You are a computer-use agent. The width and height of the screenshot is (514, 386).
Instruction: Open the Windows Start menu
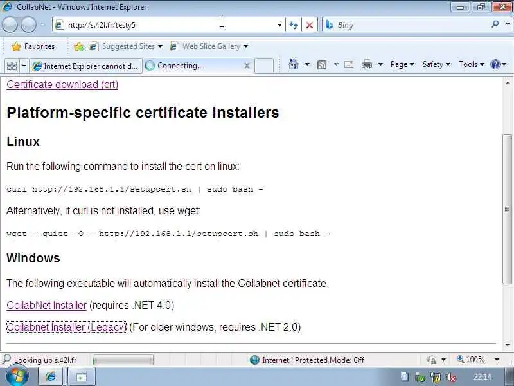tap(17, 376)
